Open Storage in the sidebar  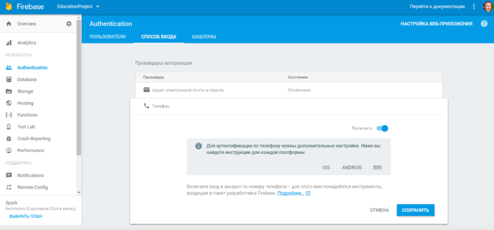click(25, 91)
